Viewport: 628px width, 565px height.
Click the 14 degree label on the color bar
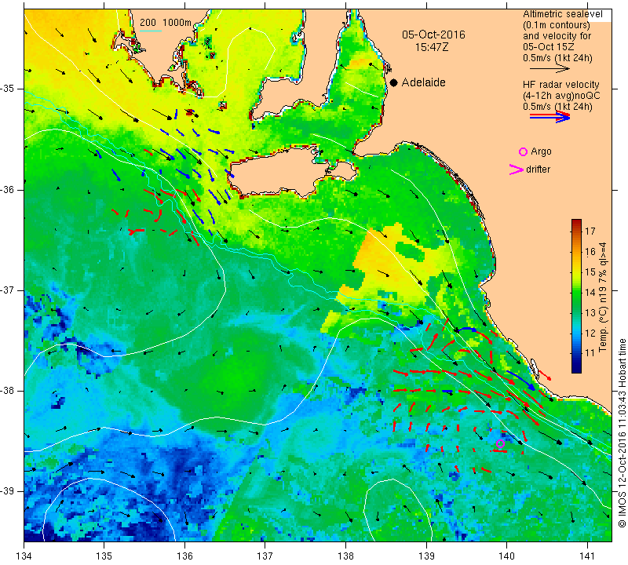[x=590, y=293]
